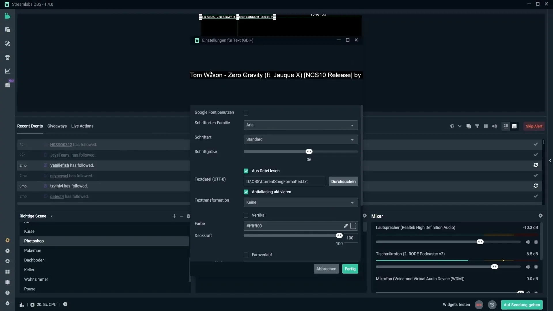
Task: Click Auf Sendung gehen to go live
Action: pyautogui.click(x=522, y=305)
